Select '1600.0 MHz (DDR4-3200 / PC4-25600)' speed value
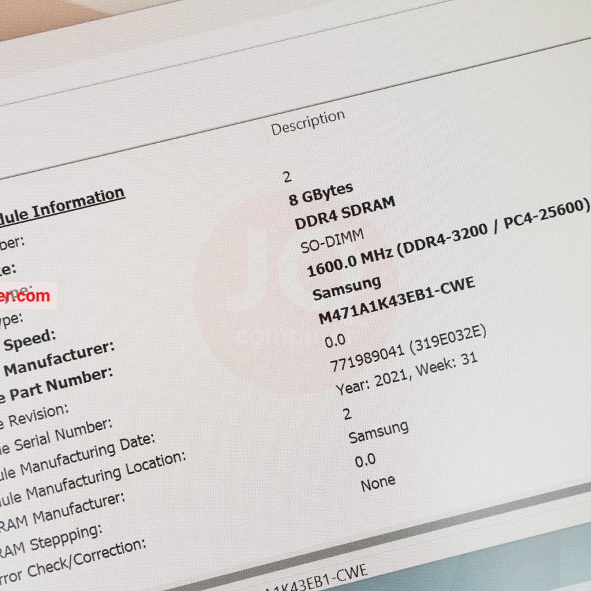Viewport: 591px width, 591px height. [x=448, y=238]
